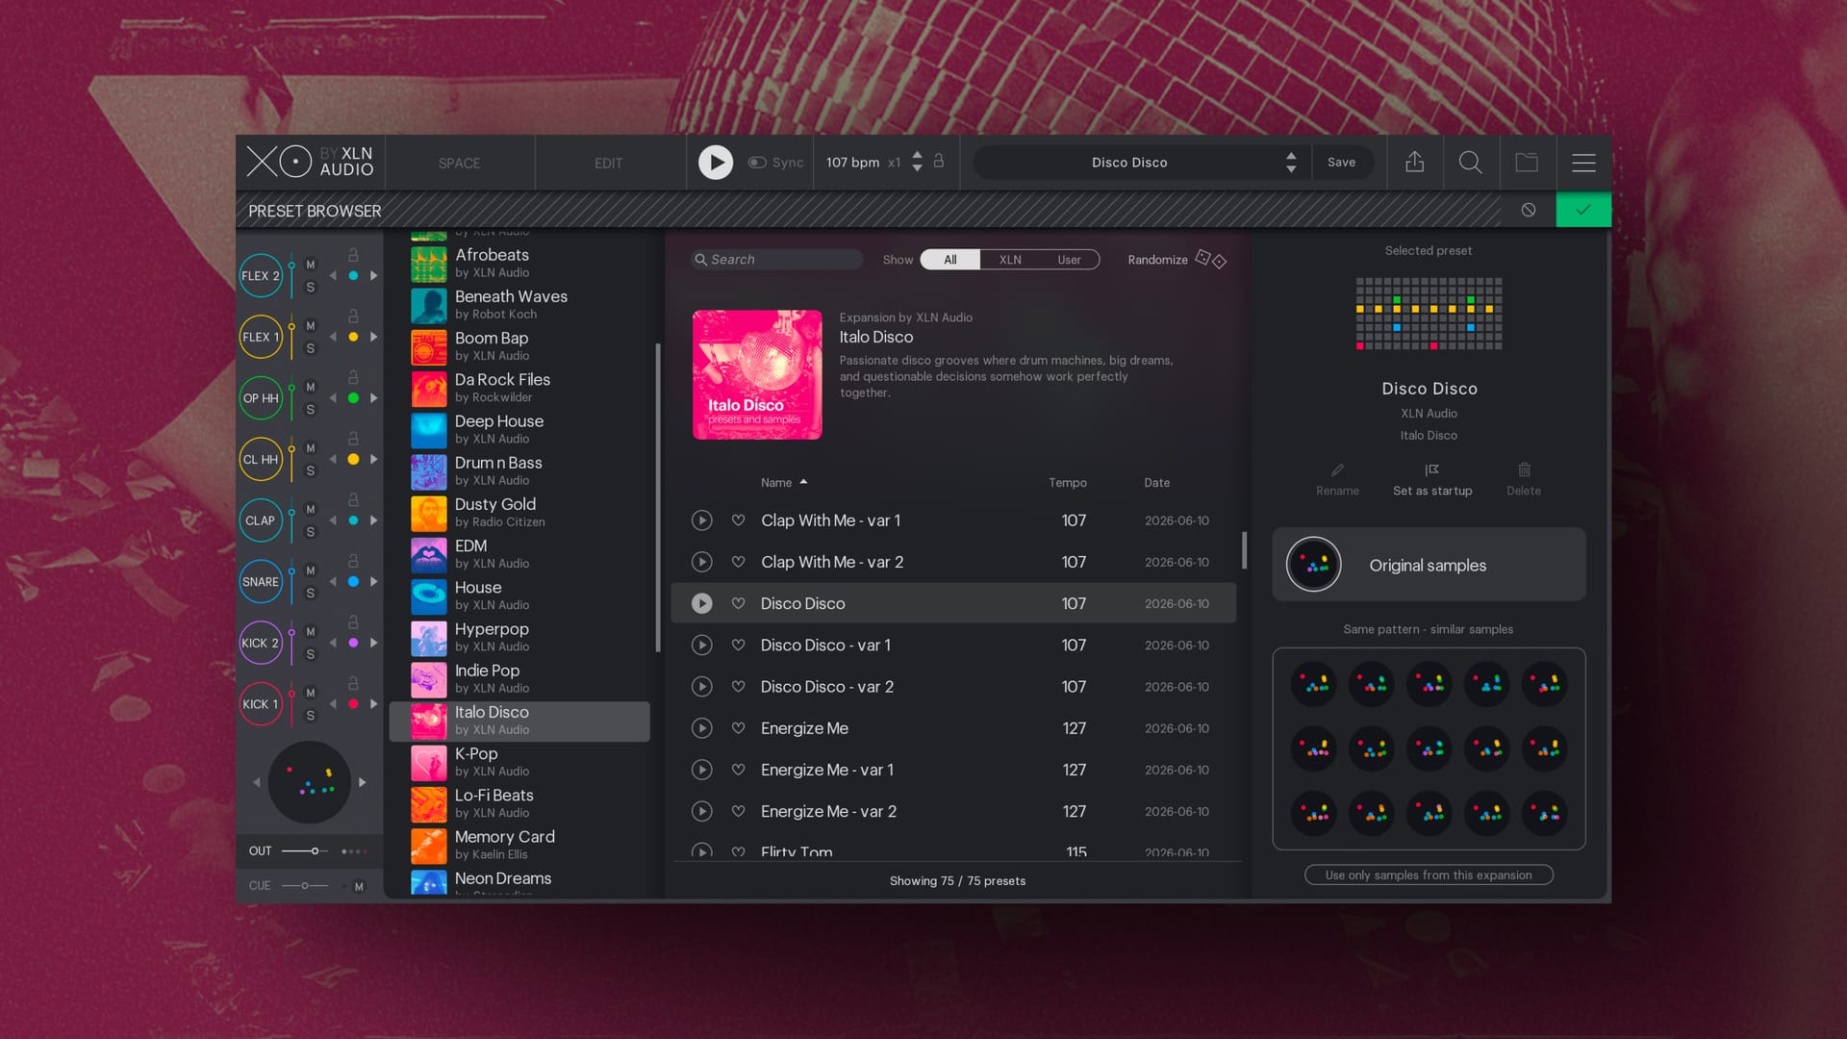The height and width of the screenshot is (1039, 1847).
Task: Select the OP HH channel pad
Action: point(261,398)
